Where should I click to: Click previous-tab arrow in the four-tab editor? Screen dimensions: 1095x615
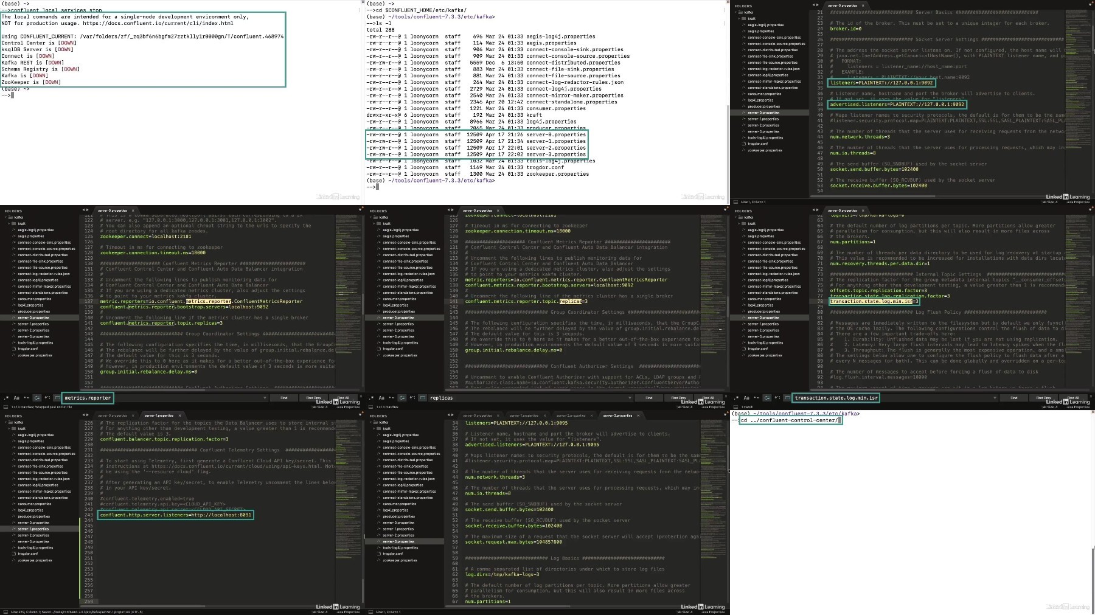pos(449,415)
